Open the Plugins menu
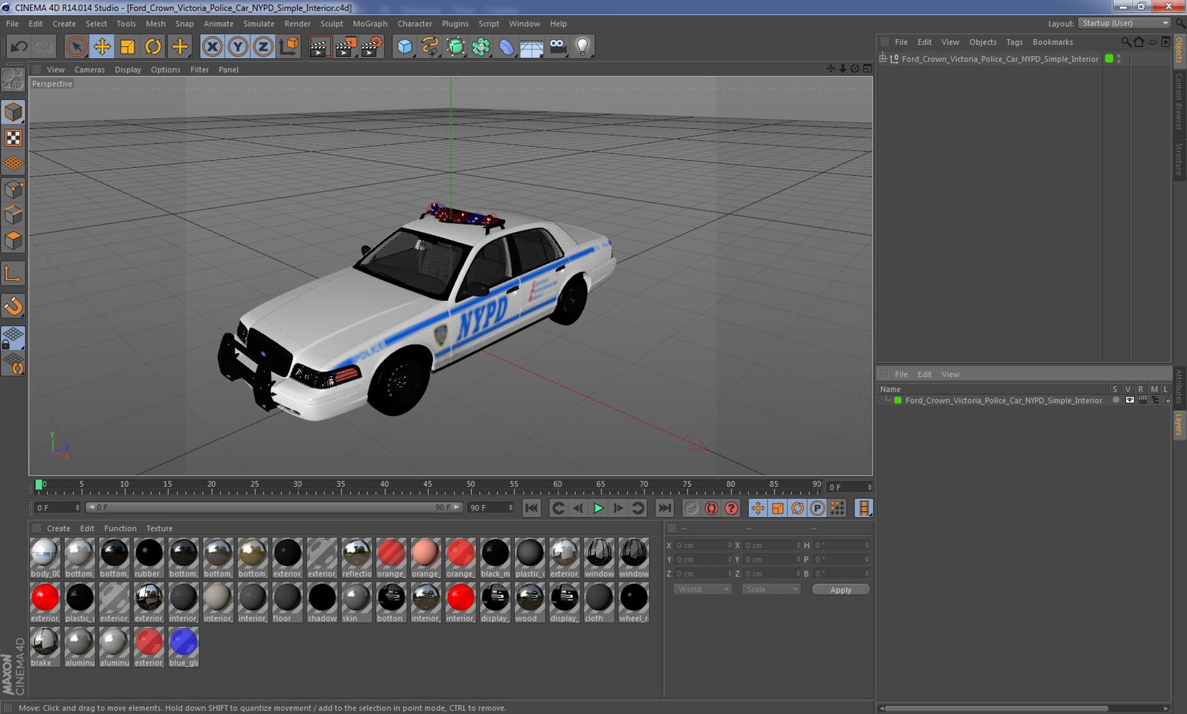 455,23
